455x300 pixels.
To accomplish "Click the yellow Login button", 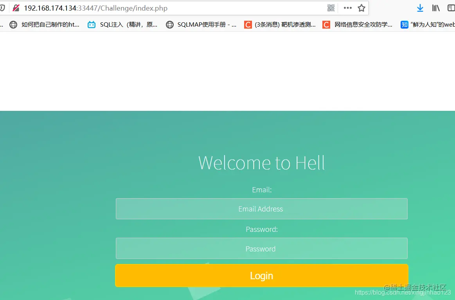I will tap(261, 275).
